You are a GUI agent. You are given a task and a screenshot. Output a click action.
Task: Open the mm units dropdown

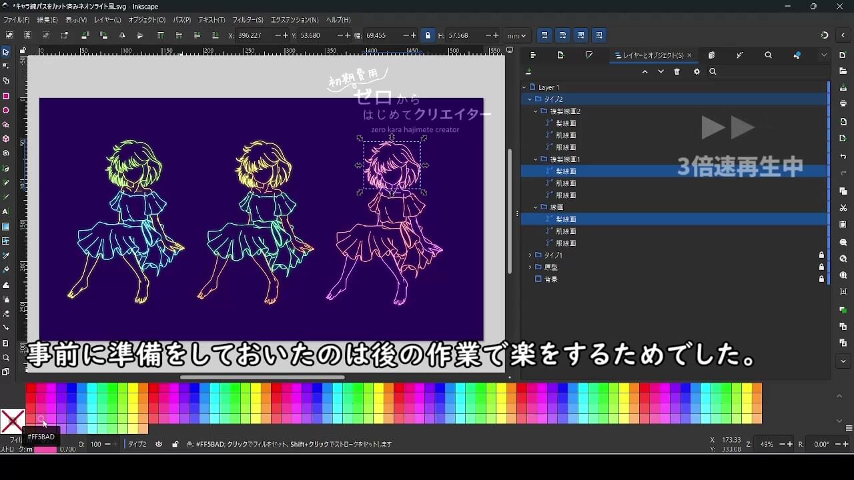point(516,35)
